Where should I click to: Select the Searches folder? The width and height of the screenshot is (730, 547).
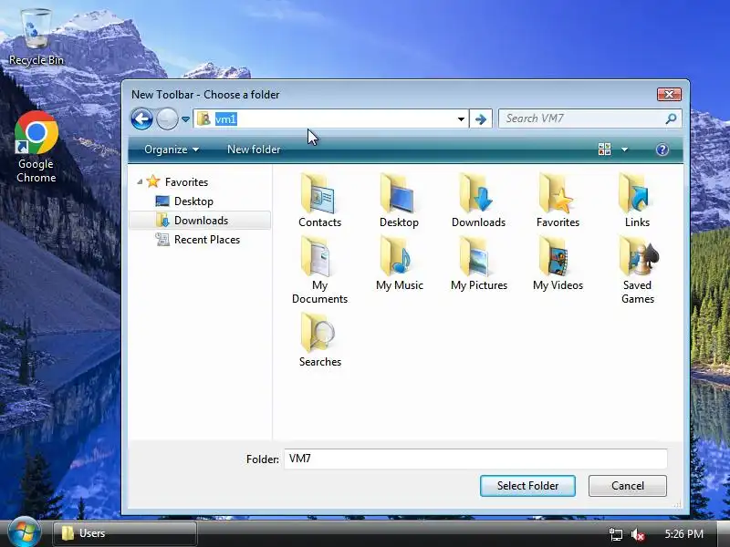tap(320, 340)
